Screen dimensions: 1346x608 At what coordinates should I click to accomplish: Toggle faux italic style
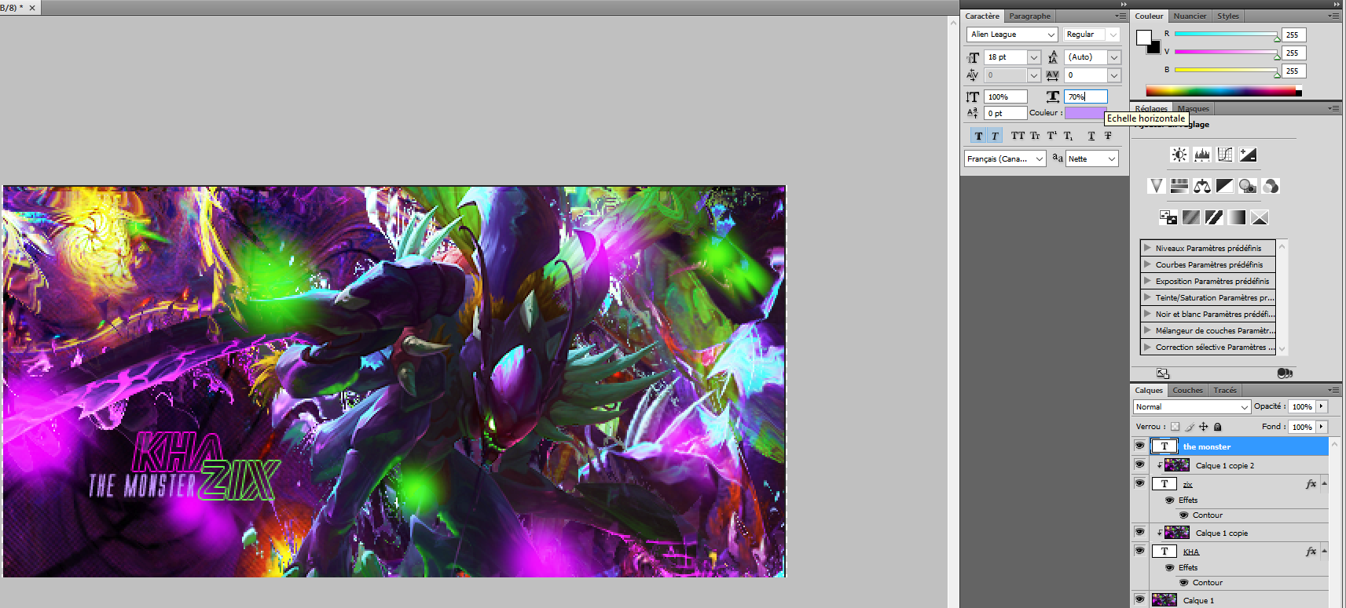pyautogui.click(x=995, y=136)
